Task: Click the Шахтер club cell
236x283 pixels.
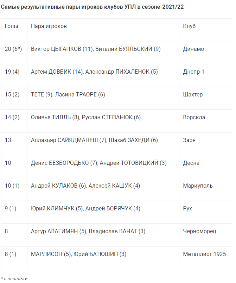Action: point(193,95)
